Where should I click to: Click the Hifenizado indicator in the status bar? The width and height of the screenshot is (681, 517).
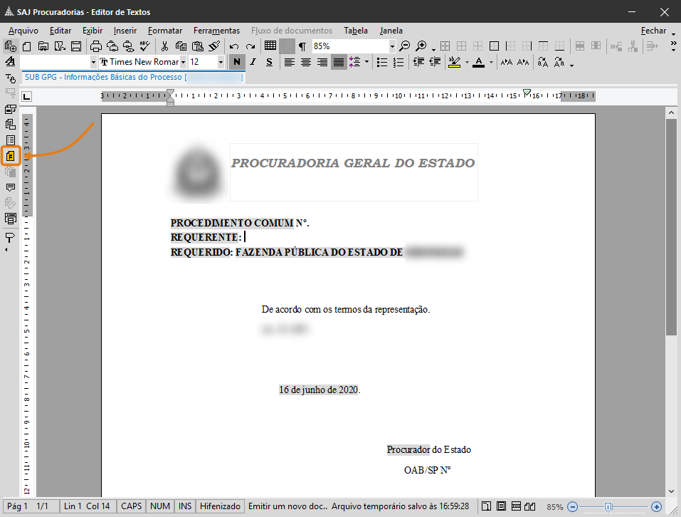point(220,506)
